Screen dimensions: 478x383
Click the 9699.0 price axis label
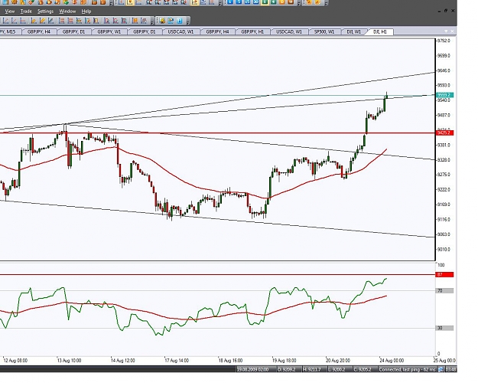pos(444,56)
